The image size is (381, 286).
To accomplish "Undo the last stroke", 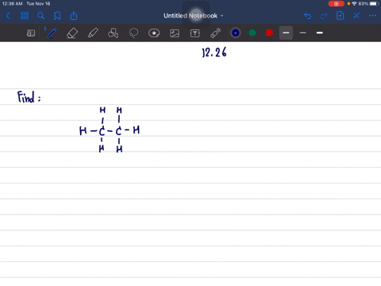I will pyautogui.click(x=307, y=16).
